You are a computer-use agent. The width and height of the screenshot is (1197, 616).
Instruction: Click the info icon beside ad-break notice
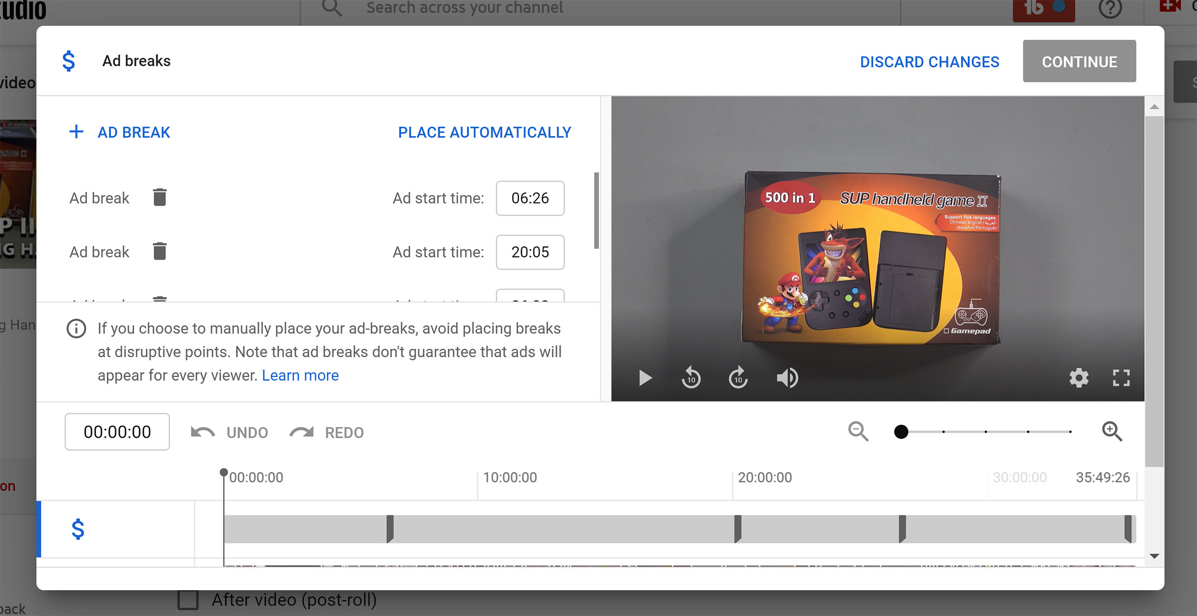pos(76,329)
